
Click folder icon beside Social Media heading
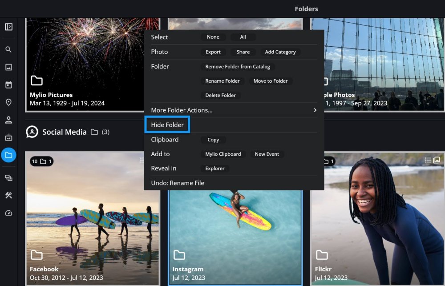coord(94,132)
